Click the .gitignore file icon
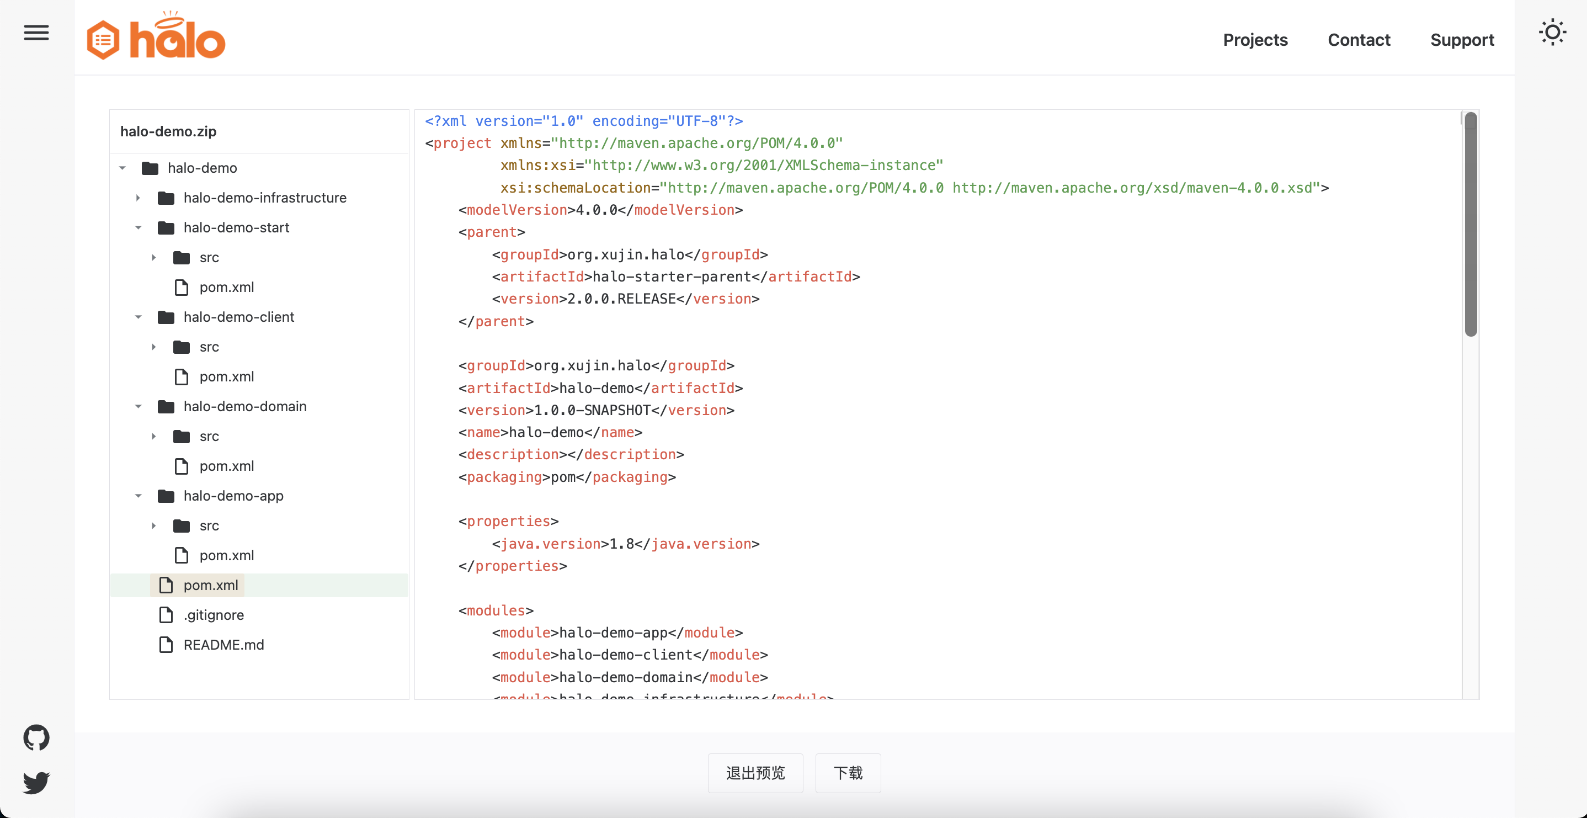 [166, 614]
